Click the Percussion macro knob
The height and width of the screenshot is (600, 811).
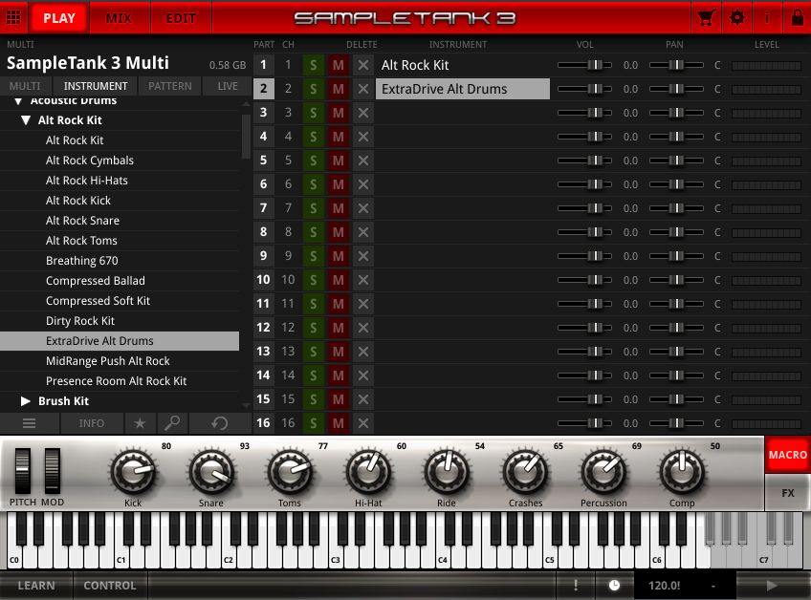(603, 471)
